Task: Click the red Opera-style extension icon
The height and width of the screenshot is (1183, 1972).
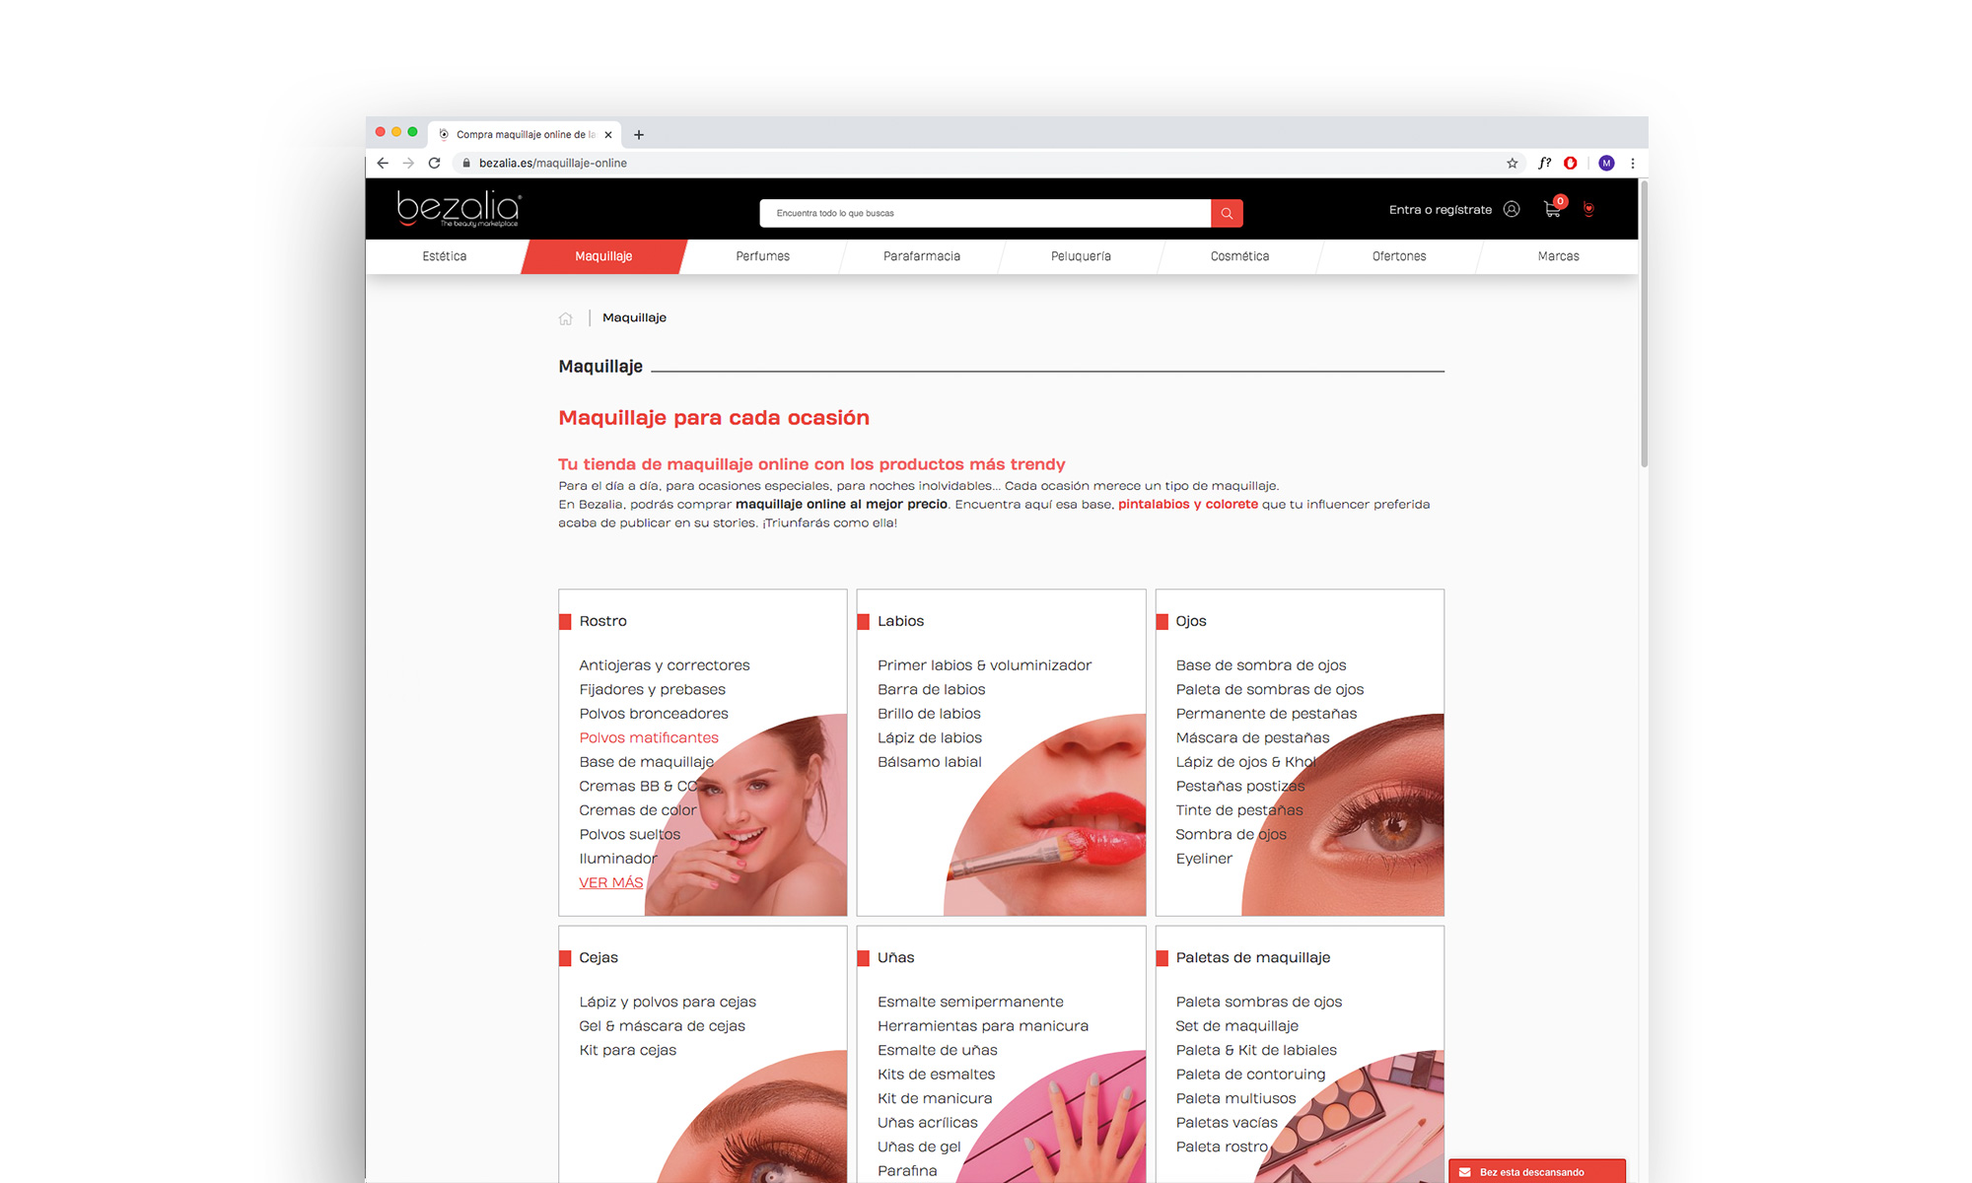Action: point(1571,163)
